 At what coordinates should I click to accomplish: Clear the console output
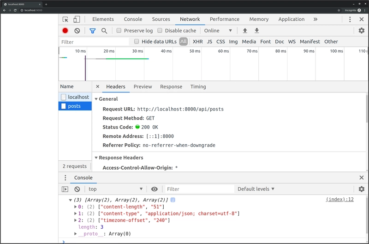pyautogui.click(x=77, y=189)
